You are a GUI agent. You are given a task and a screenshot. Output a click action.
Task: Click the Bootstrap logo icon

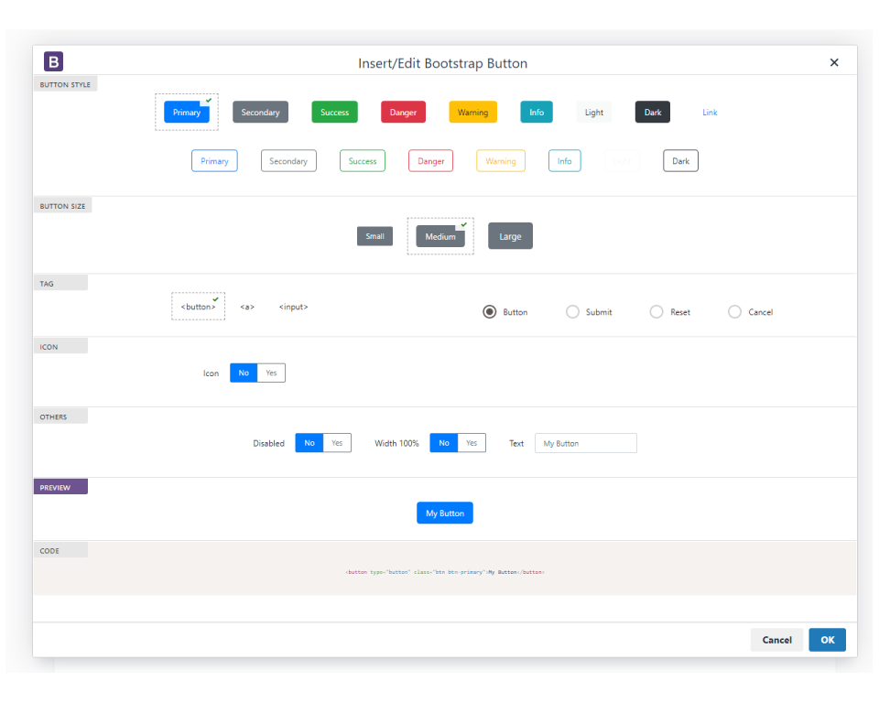pos(53,61)
